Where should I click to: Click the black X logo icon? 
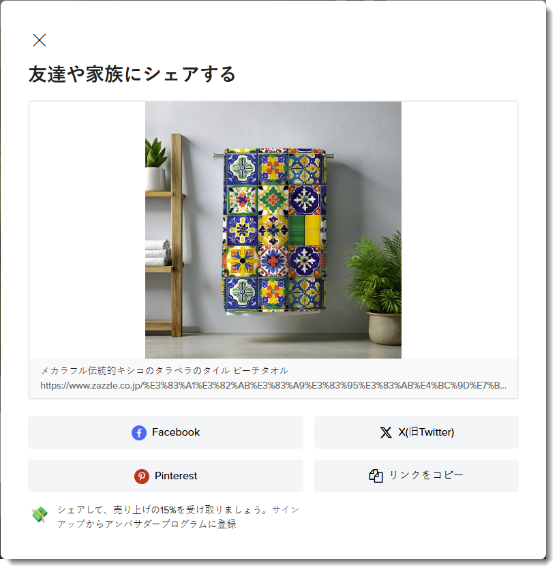[386, 433]
